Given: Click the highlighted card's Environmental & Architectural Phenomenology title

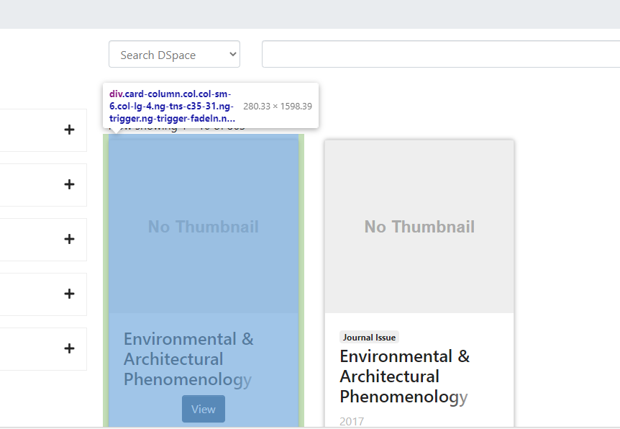Looking at the screenshot, I should coord(188,359).
